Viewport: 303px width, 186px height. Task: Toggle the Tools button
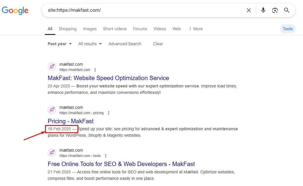(288, 29)
